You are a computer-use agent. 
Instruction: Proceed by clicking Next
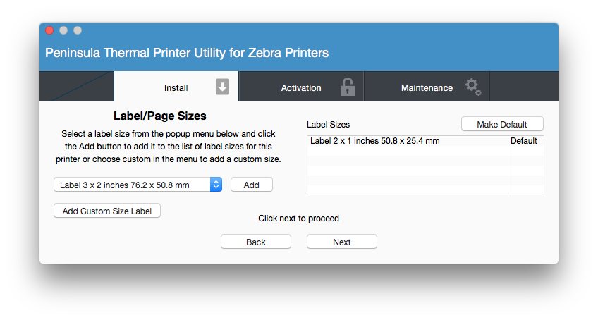point(342,242)
